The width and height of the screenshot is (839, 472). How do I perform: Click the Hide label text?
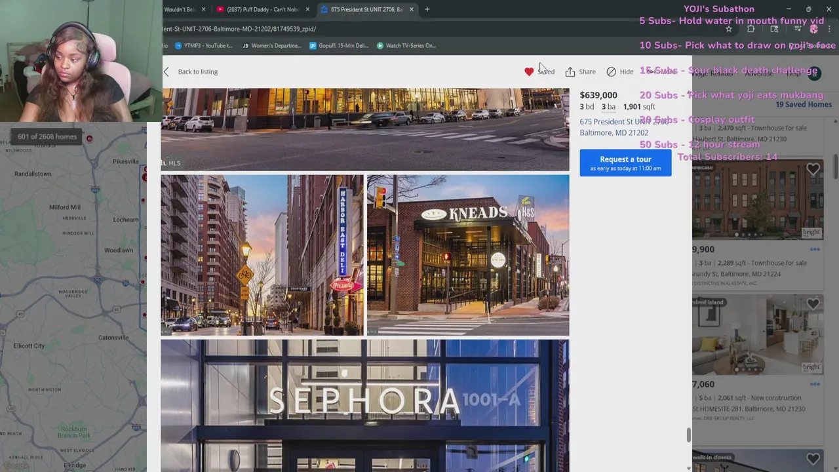627,71
